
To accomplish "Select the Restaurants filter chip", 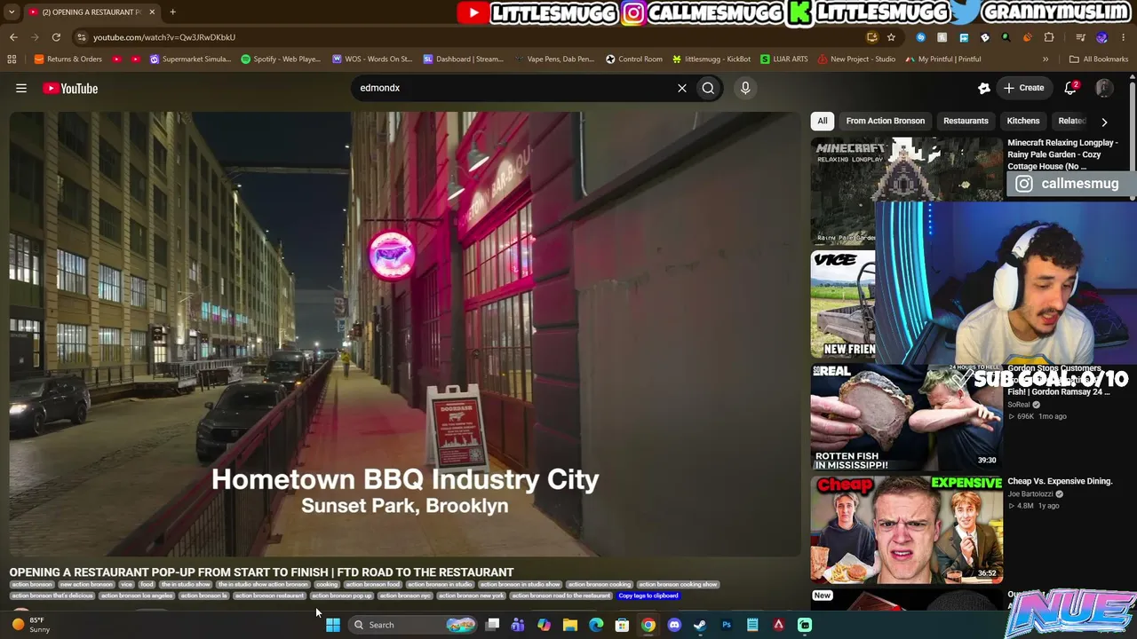I will (x=966, y=121).
